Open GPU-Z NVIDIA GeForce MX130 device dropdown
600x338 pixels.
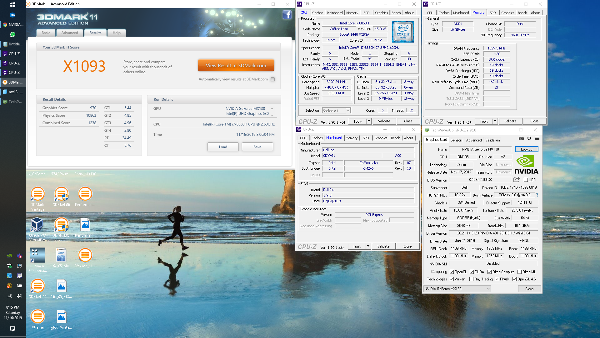457,289
